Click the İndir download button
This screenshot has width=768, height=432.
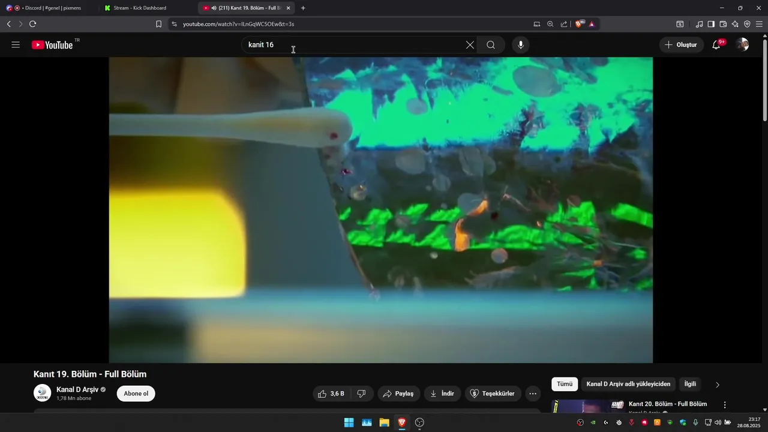tap(442, 394)
